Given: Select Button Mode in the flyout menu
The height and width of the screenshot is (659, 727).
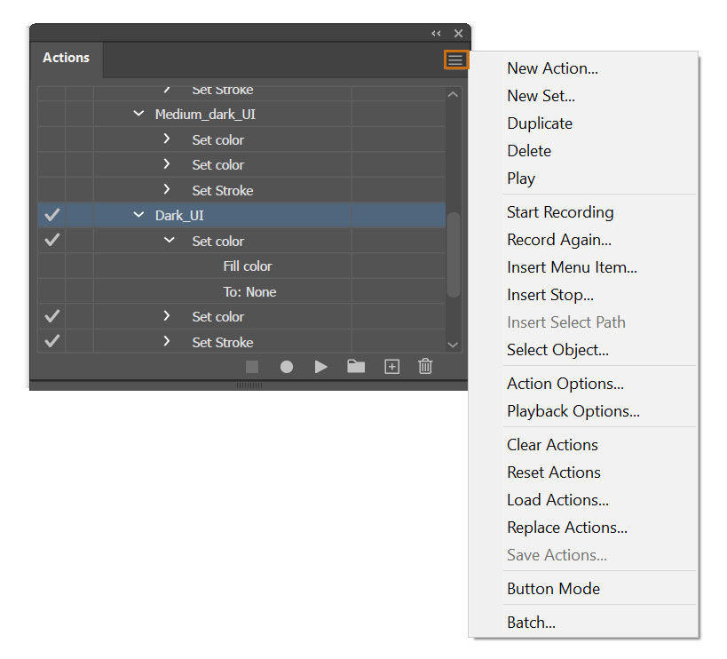Looking at the screenshot, I should pyautogui.click(x=553, y=588).
